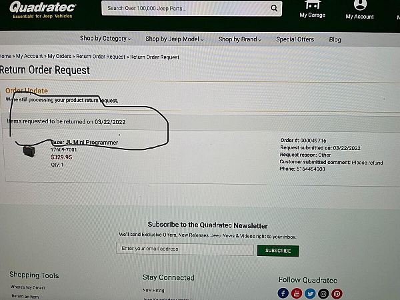The image size is (400, 300).
Task: Click the newsletter email address field
Action: (x=185, y=249)
